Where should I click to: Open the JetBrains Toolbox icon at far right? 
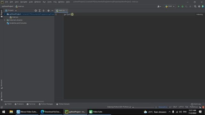pyautogui.click(x=203, y=6)
